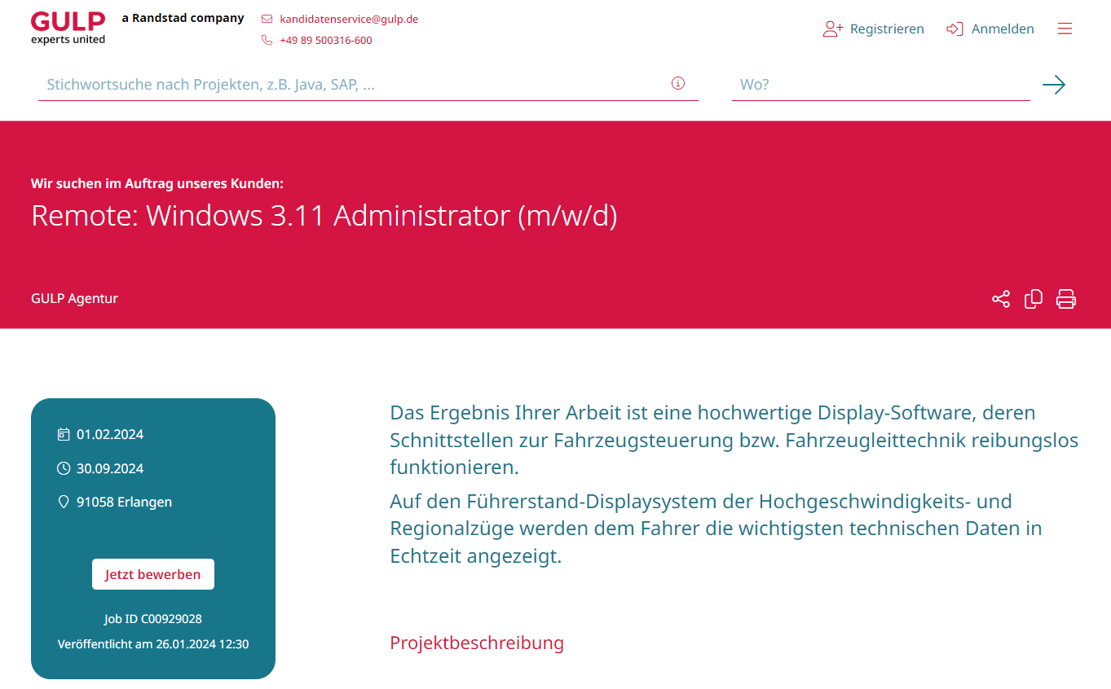Click the clock icon beside 30.09.2024
This screenshot has height=689, width=1111.
[x=64, y=468]
